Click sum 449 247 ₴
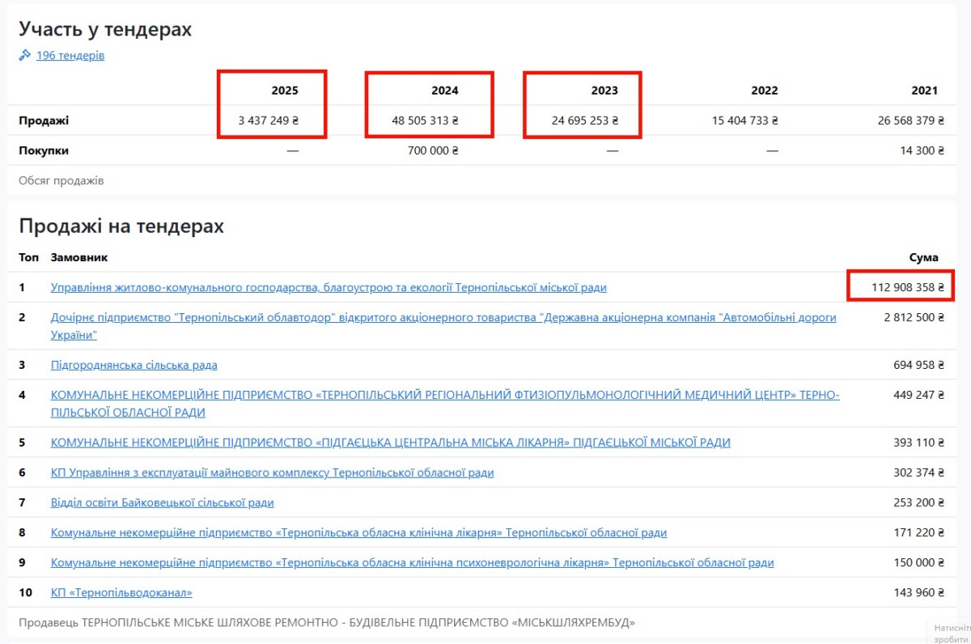The height and width of the screenshot is (644, 971). (919, 395)
